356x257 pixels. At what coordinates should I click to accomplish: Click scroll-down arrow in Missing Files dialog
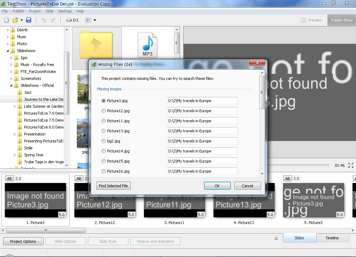tap(262, 174)
